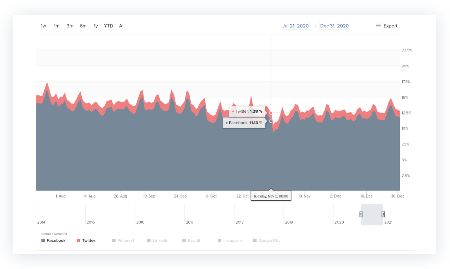Open the start date Jul 21, 2020 field
The height and width of the screenshot is (269, 450).
[x=295, y=26]
